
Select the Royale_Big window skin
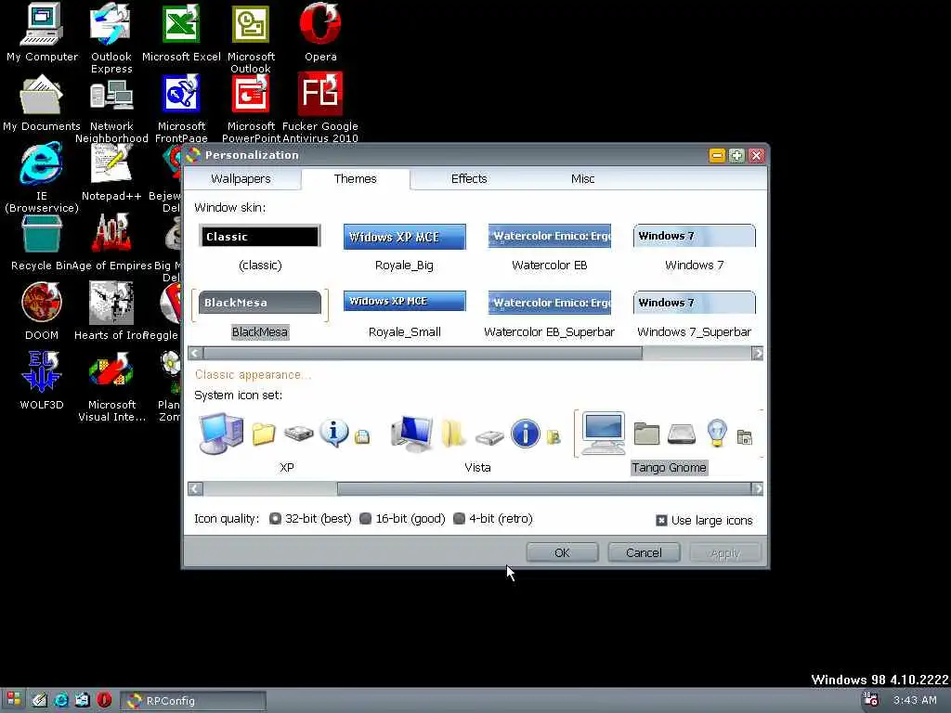pos(405,247)
